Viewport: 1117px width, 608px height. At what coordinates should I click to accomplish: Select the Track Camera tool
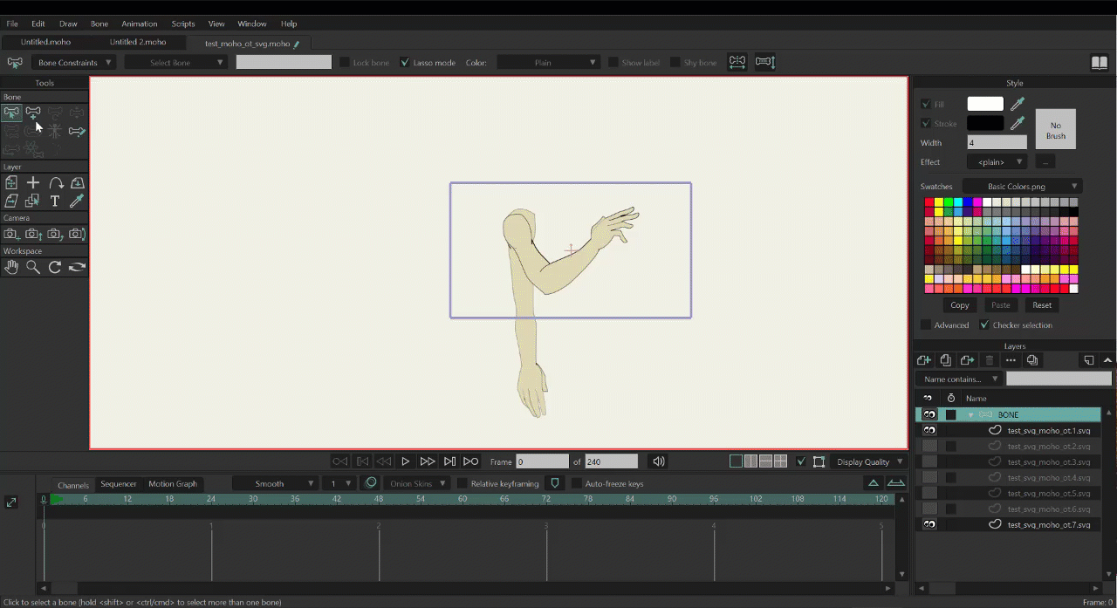11,234
